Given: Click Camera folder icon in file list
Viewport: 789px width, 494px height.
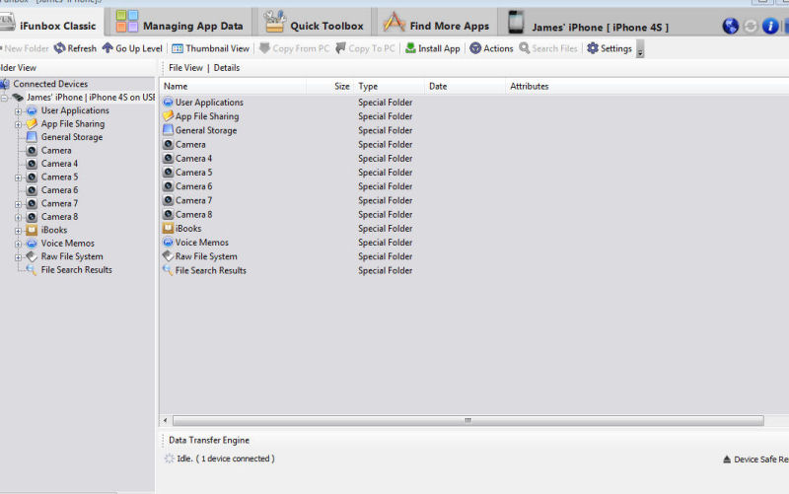Looking at the screenshot, I should pos(168,144).
